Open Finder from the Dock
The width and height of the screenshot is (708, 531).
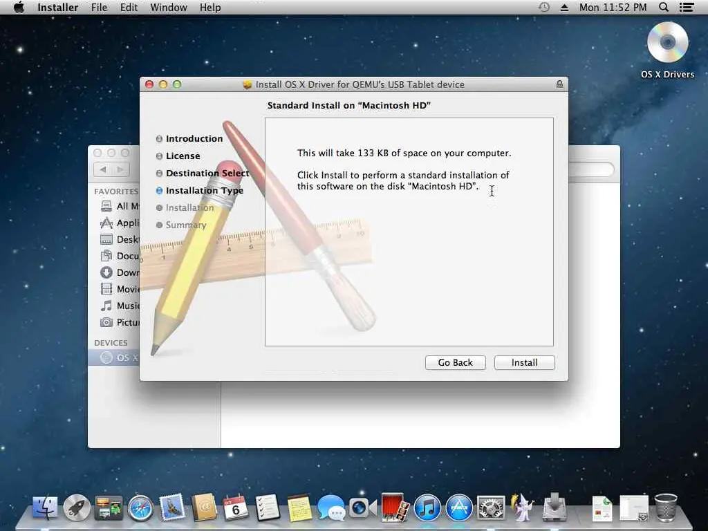[x=45, y=507]
